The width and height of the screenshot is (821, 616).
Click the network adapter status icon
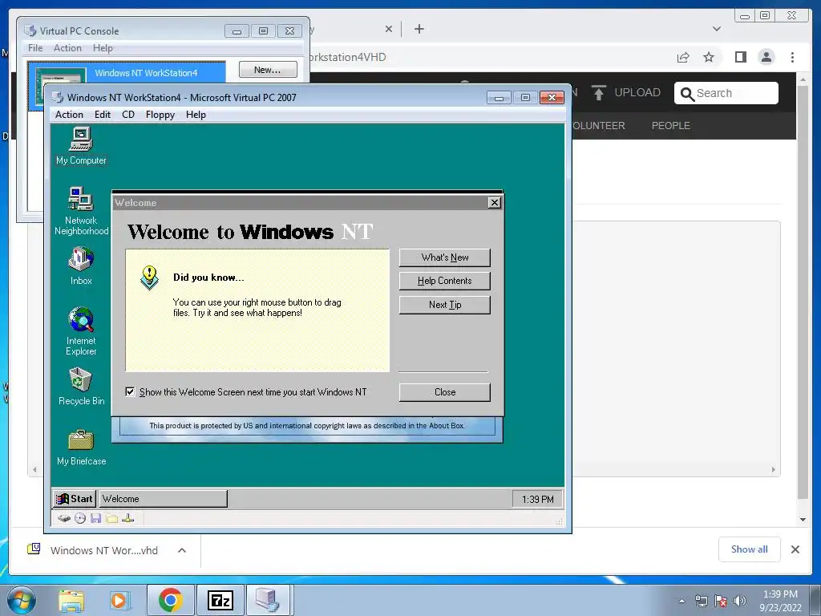[x=127, y=519]
